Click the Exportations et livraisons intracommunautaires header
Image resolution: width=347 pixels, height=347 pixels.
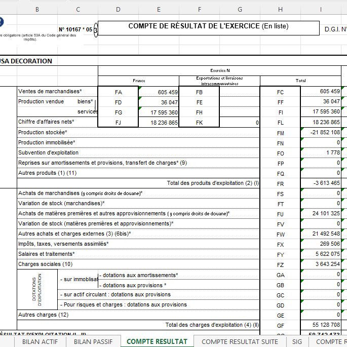tap(219, 81)
